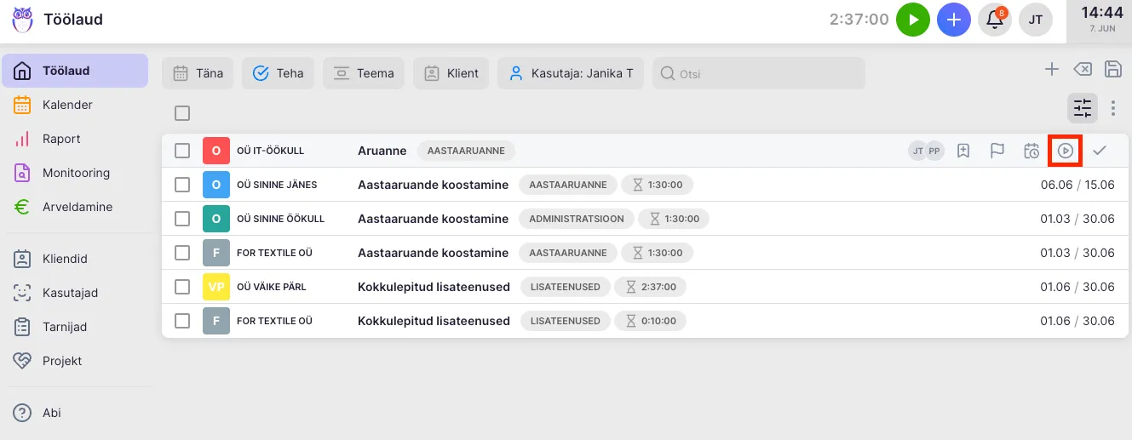This screenshot has width=1132, height=440.
Task: Click the play icon in the Aruanne row
Action: pos(1066,151)
